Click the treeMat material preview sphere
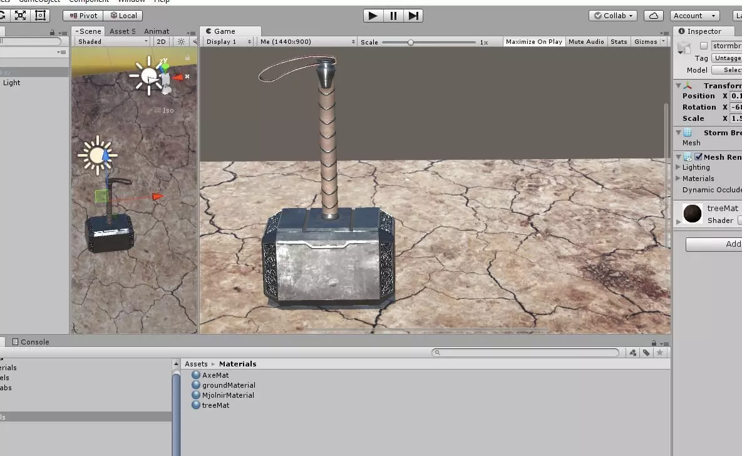Image resolution: width=742 pixels, height=456 pixels. [693, 214]
